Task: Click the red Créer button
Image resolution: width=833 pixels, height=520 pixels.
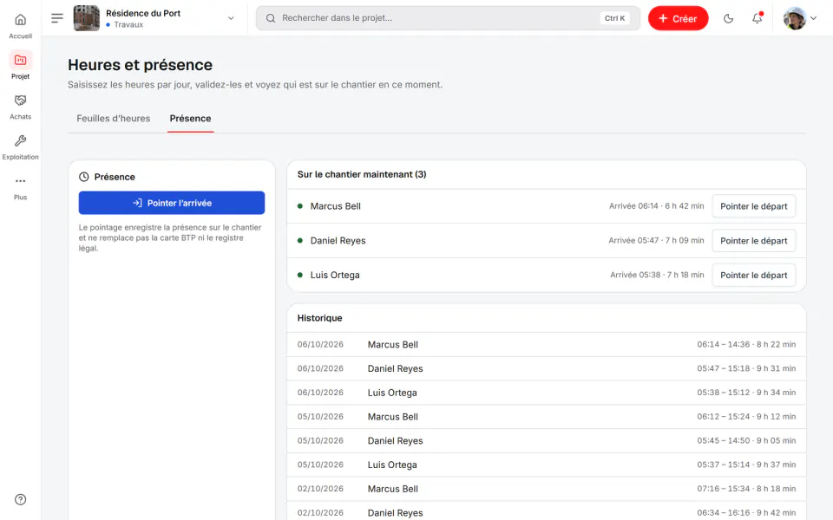Action: pyautogui.click(x=678, y=18)
